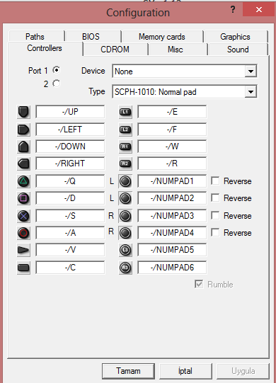Confirm with the Tamam button
This screenshot has width=276, height=383.
pos(129,371)
